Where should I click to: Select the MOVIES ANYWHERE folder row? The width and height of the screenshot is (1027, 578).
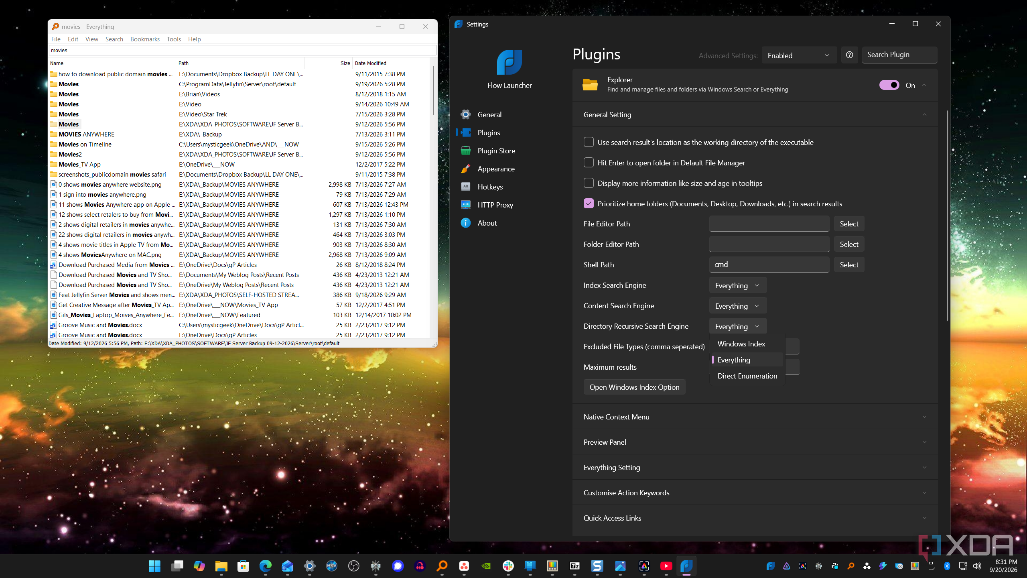coord(239,134)
